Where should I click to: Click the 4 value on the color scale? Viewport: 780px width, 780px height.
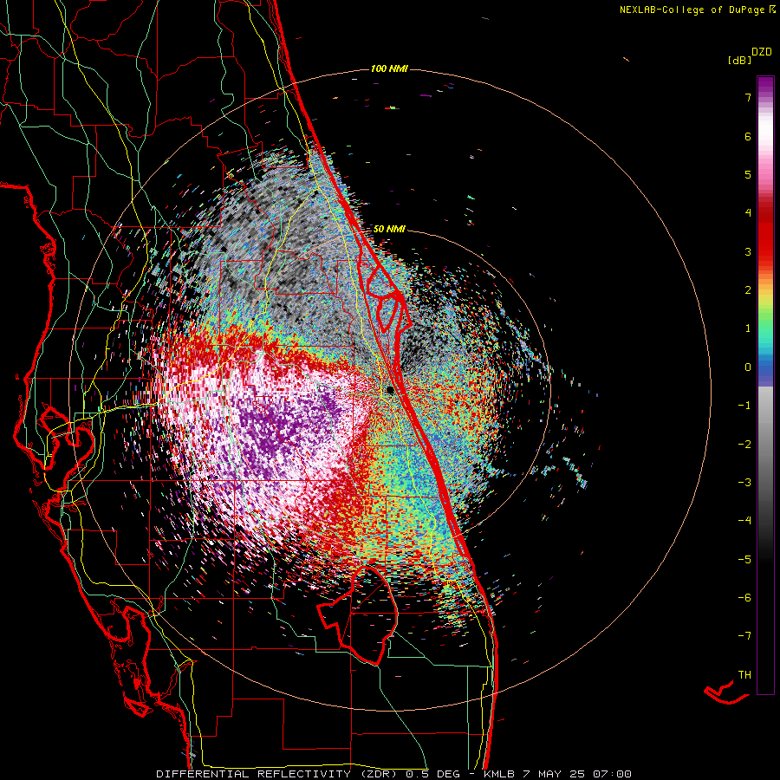(x=748, y=213)
